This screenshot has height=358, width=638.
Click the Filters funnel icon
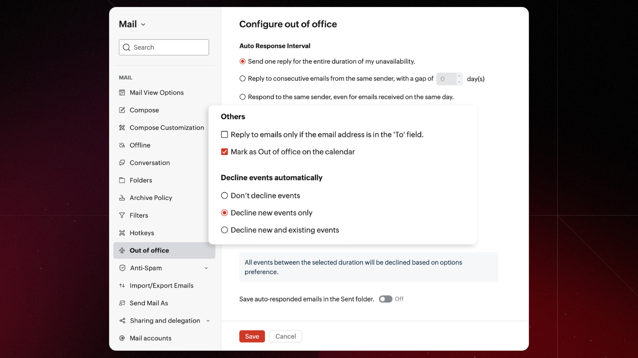coord(122,215)
